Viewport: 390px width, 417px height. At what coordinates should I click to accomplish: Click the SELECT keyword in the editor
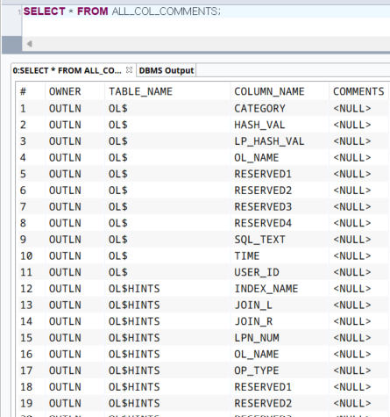[x=44, y=11]
